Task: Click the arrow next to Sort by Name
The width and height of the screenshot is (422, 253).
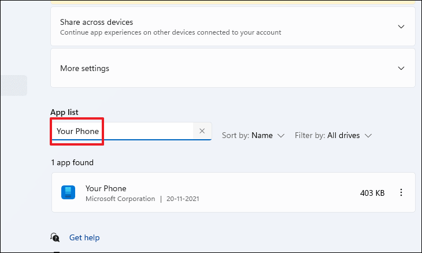Action: tap(281, 136)
